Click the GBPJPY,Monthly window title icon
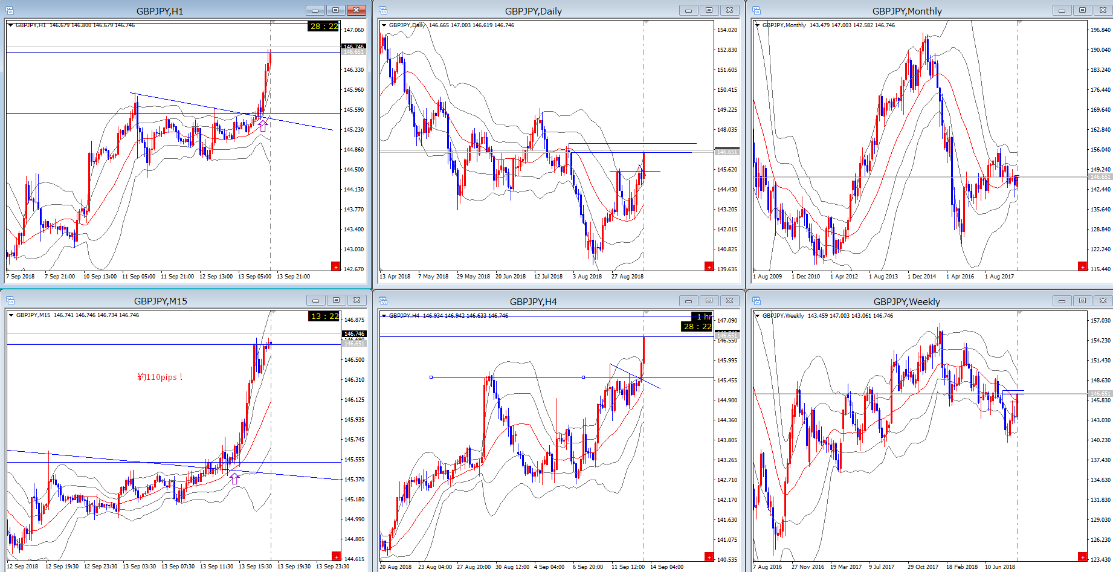 coord(757,10)
